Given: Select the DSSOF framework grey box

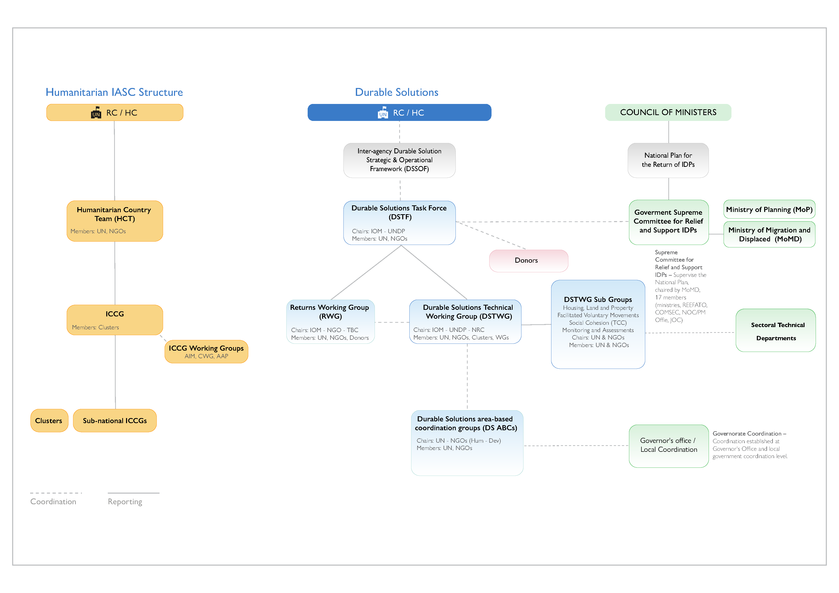Looking at the screenshot, I should tap(399, 160).
